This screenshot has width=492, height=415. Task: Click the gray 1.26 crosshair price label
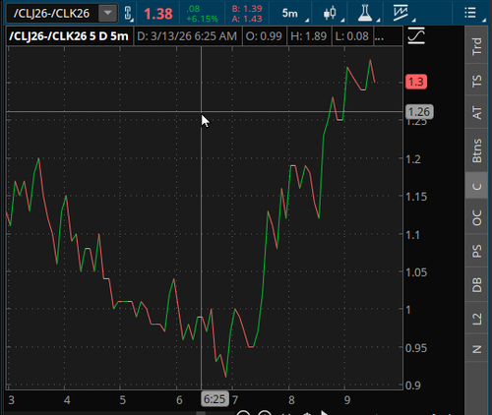(419, 112)
